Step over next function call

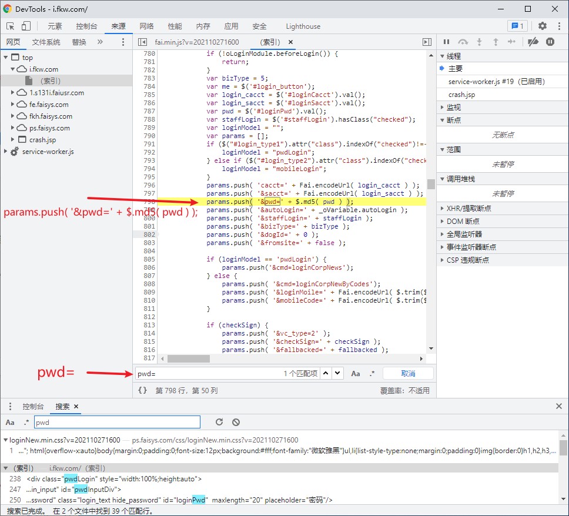click(x=463, y=42)
